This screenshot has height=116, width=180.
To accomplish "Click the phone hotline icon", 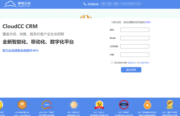I will pyautogui.click(x=85, y=4).
